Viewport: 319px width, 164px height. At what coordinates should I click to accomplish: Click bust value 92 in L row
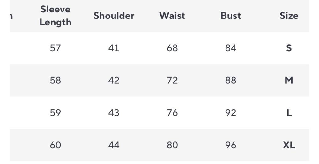coord(231,113)
